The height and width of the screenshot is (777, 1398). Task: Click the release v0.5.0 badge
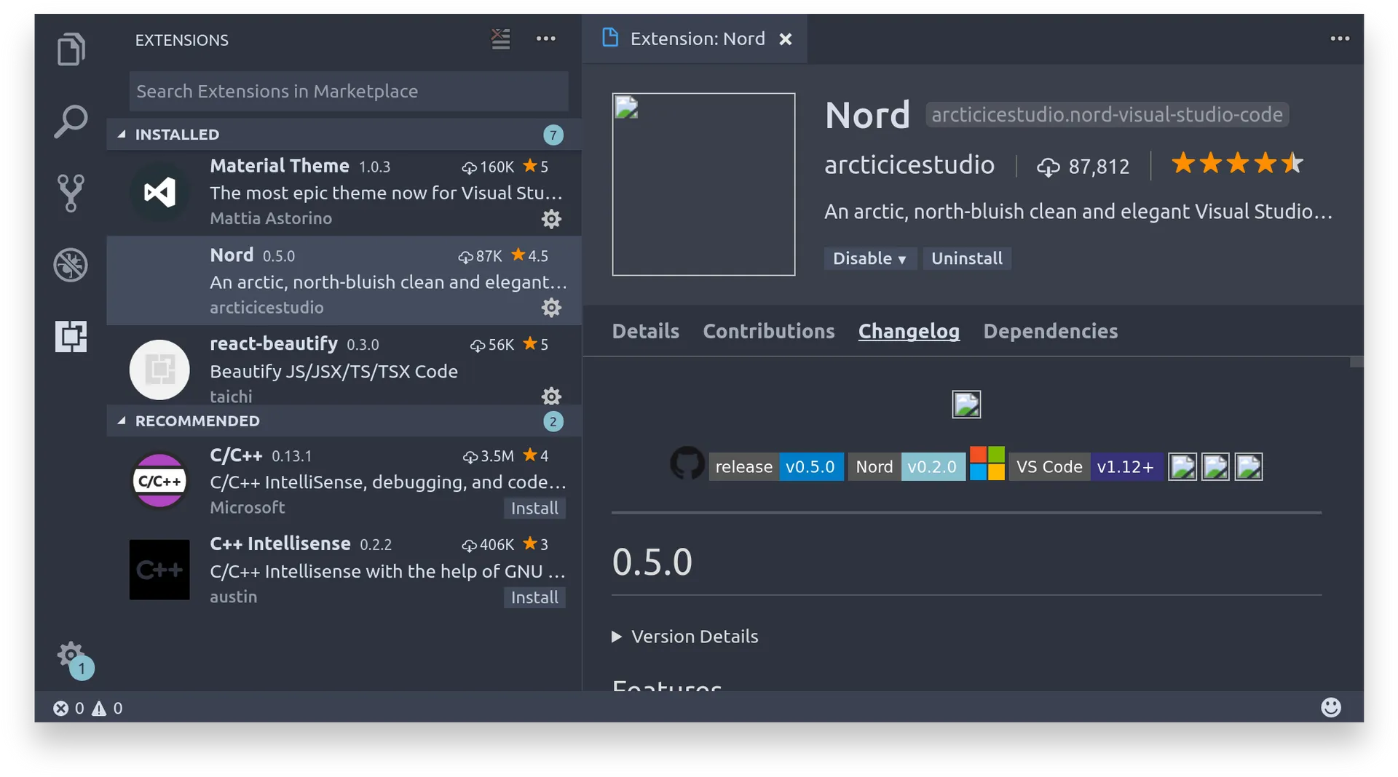click(776, 466)
